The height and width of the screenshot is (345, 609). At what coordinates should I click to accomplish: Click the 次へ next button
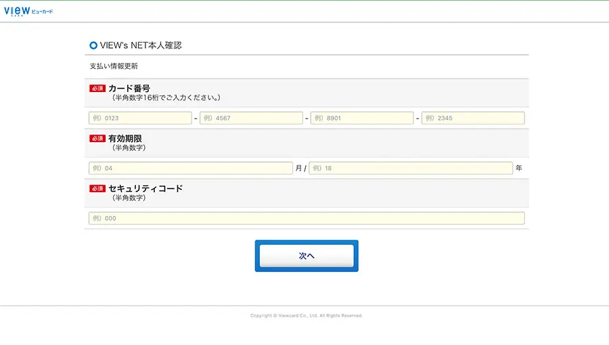(307, 256)
